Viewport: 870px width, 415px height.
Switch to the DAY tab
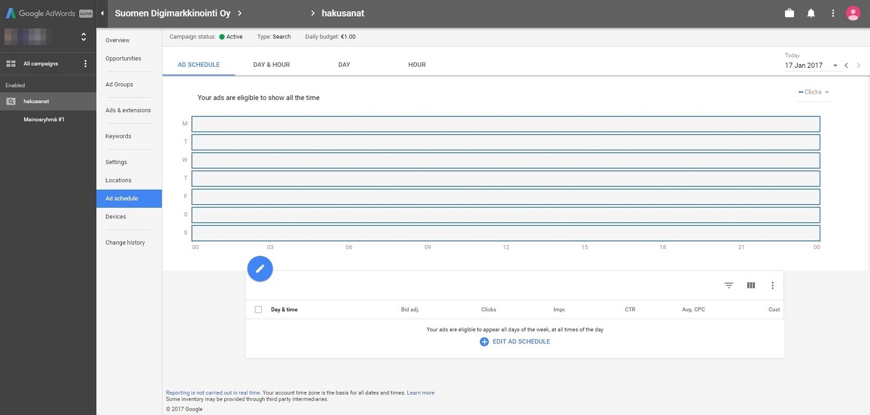(x=344, y=65)
